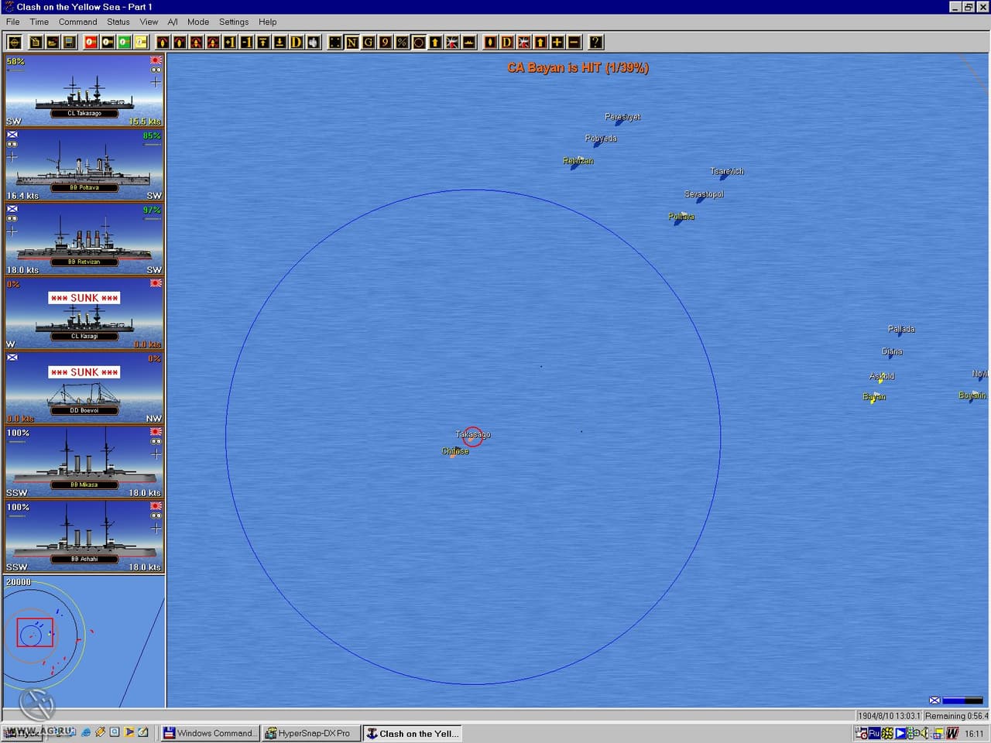This screenshot has height=743, width=991.
Task: Toggle the N ship names display button
Action: coord(352,43)
